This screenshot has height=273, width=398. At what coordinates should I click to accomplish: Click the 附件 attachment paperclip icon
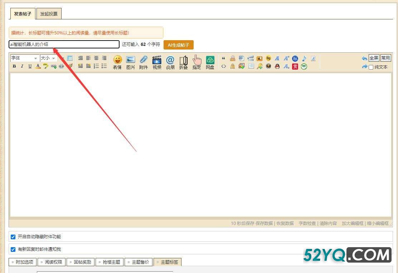pyautogui.click(x=144, y=62)
